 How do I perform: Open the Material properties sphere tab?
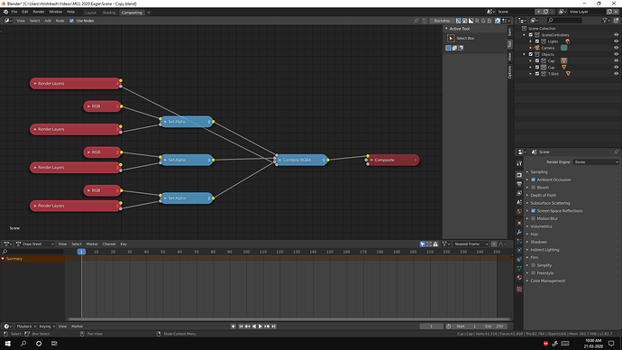point(519,277)
